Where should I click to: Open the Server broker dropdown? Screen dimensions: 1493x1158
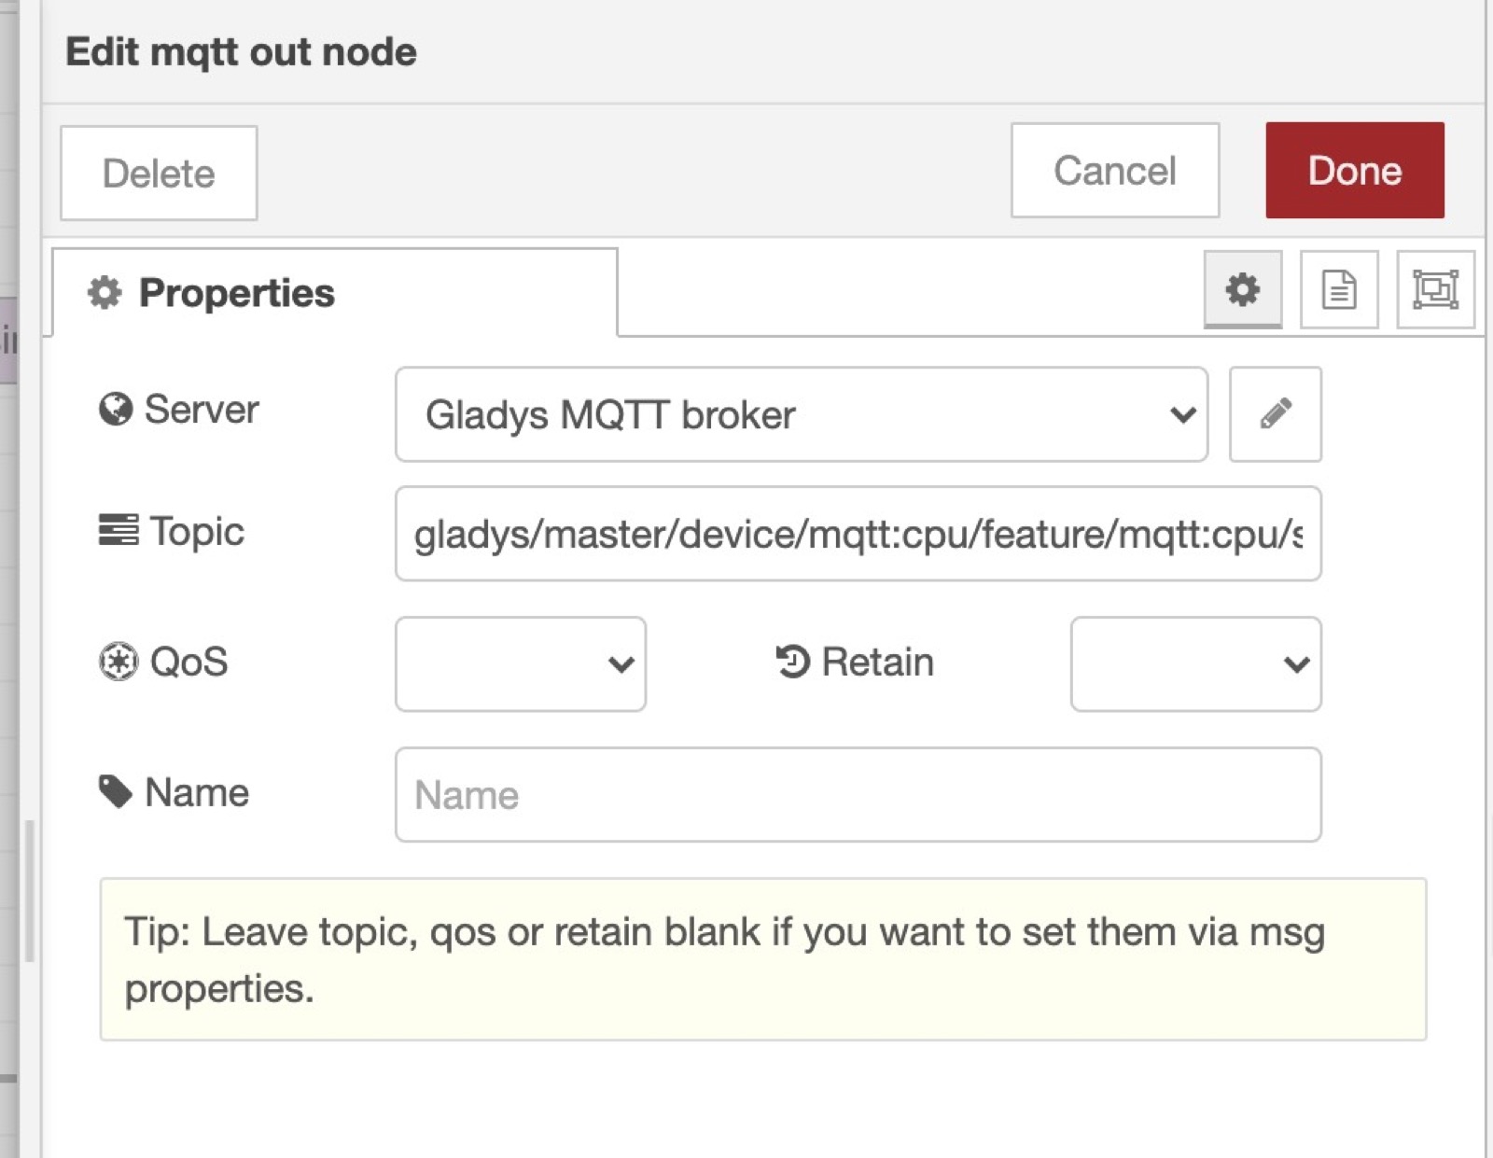click(801, 415)
